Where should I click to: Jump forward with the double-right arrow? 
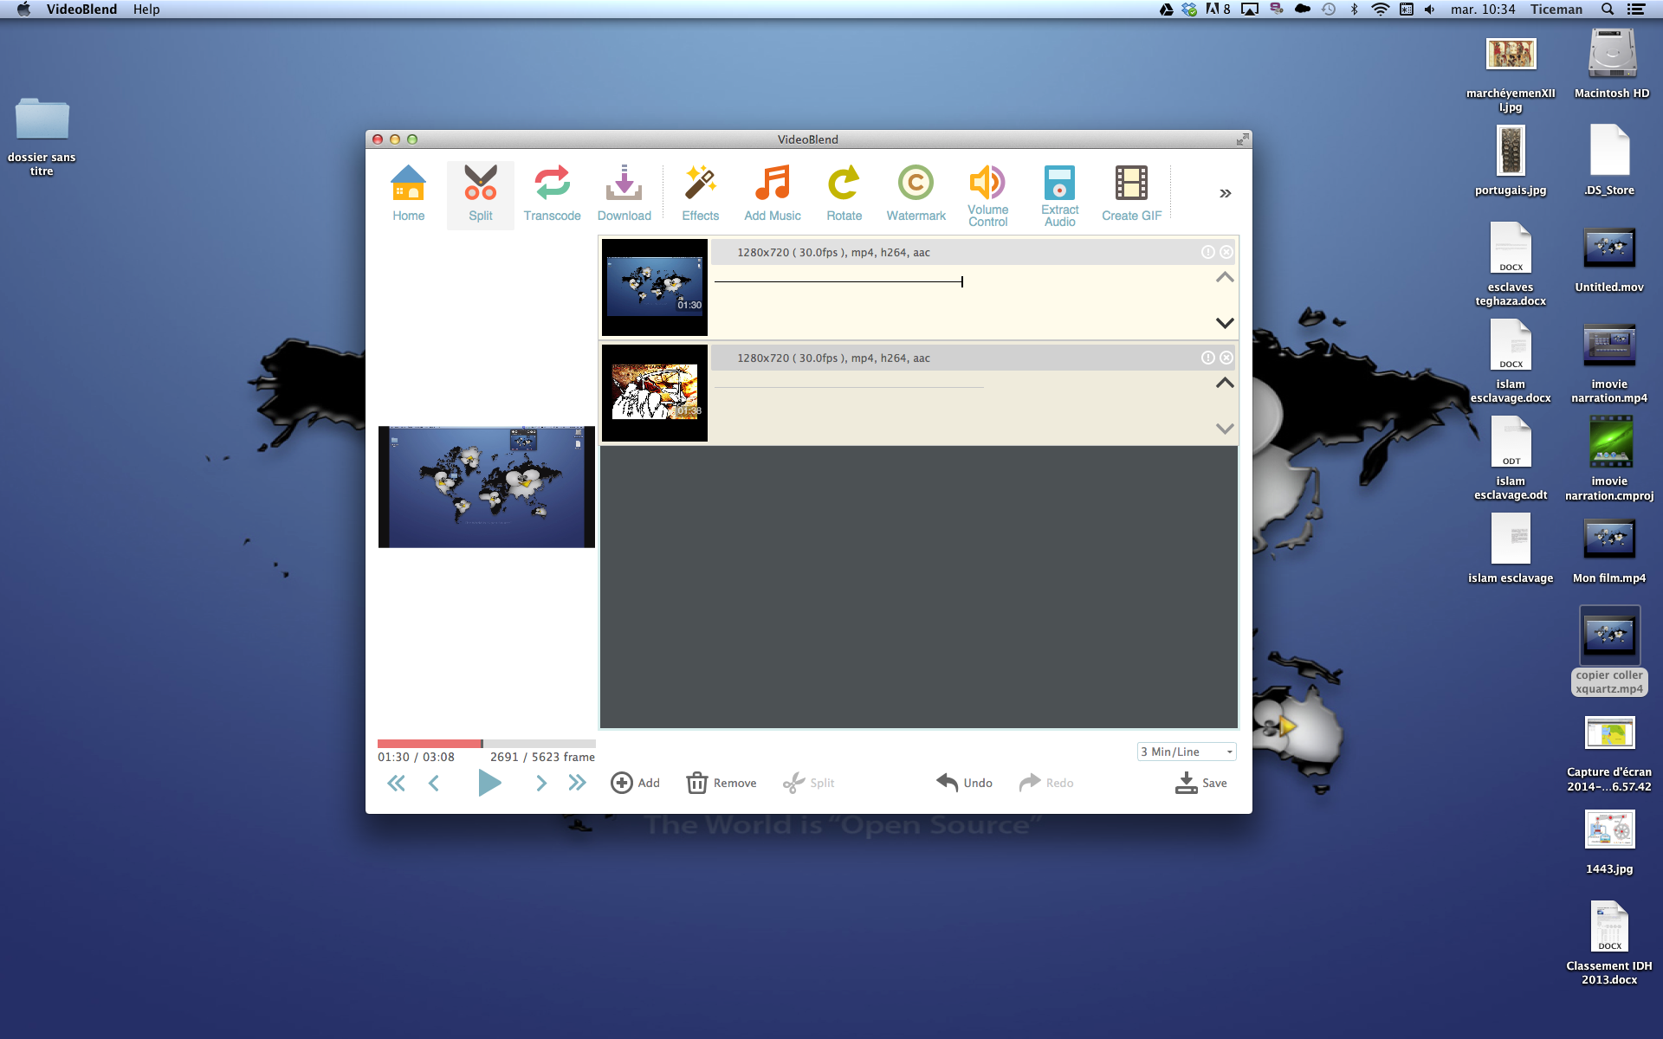(577, 784)
